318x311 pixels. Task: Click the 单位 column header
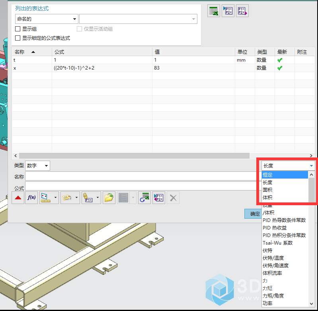(x=245, y=52)
